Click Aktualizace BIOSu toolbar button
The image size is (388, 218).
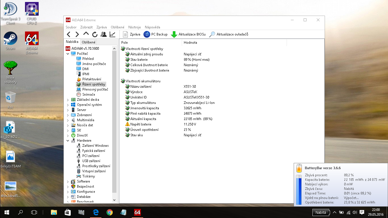click(188, 34)
